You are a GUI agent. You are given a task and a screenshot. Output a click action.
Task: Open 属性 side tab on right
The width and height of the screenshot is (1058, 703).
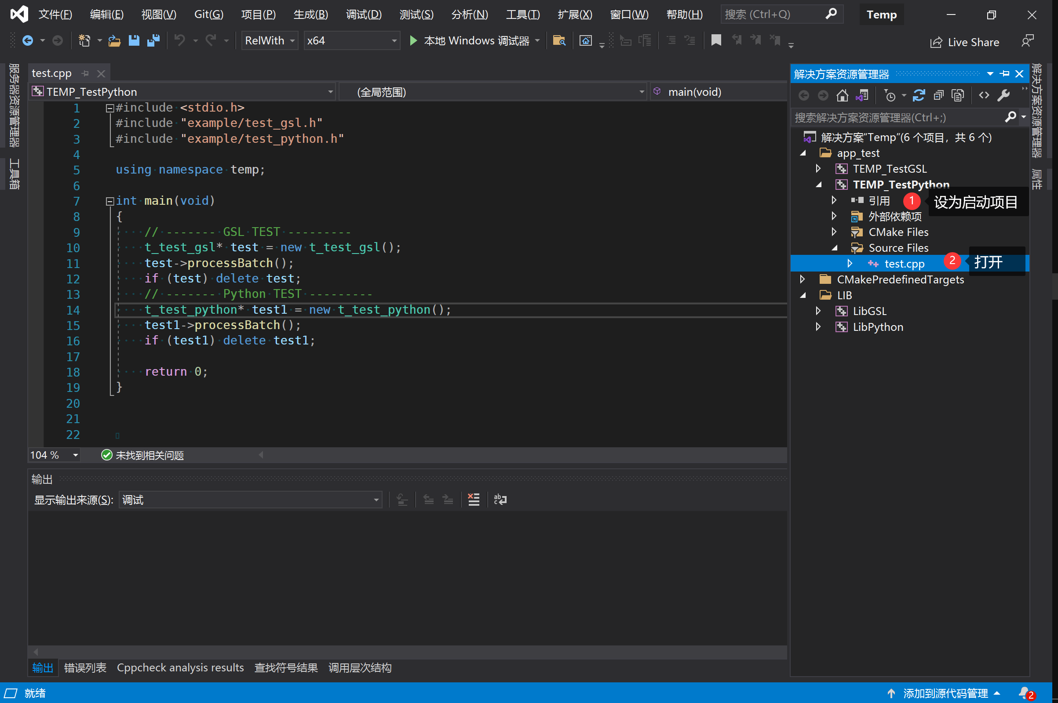1036,179
